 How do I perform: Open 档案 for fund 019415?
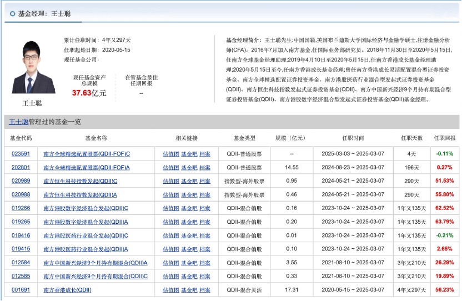coord(205,249)
